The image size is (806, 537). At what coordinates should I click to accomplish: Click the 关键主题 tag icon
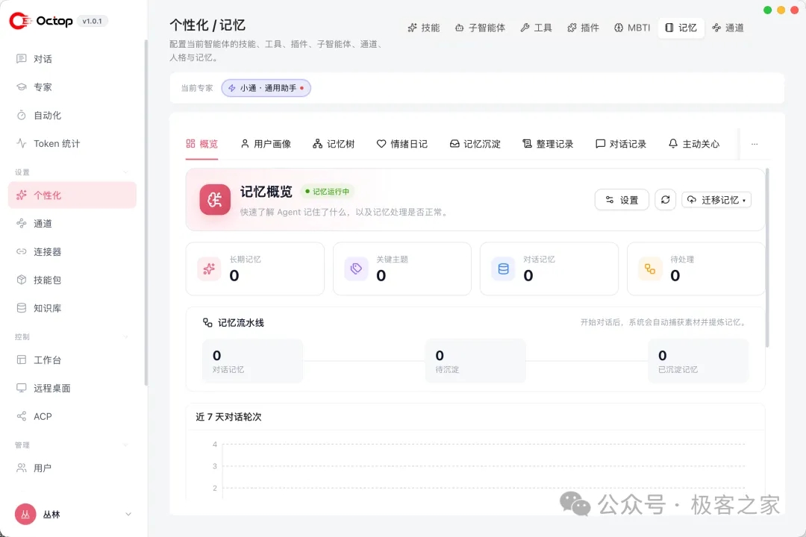click(356, 268)
